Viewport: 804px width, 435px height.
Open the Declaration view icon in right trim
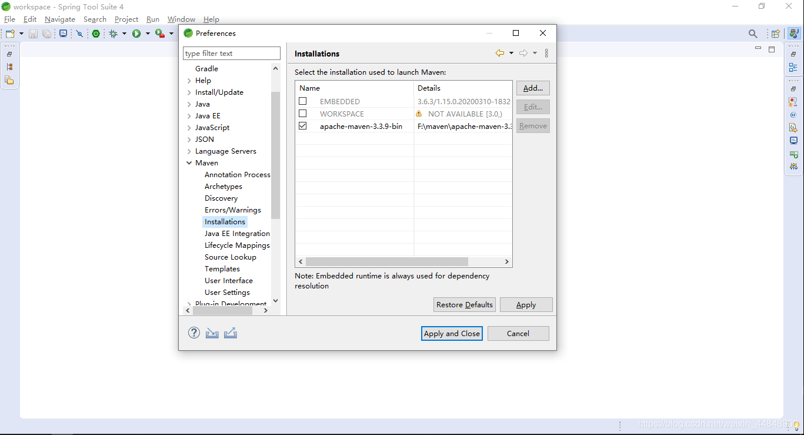tap(793, 127)
